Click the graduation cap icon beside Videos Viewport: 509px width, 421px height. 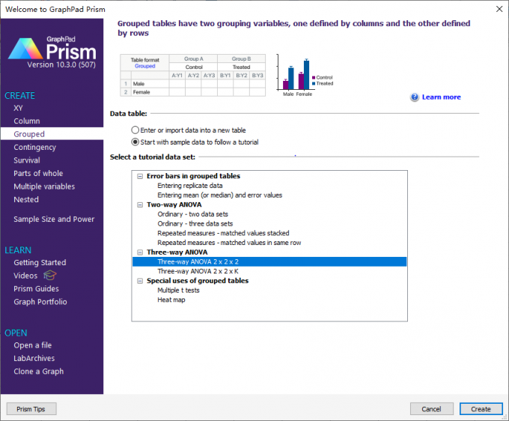click(x=49, y=276)
